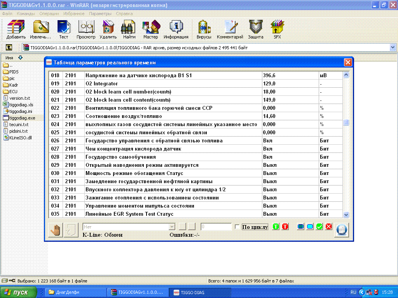Image resolution: width=398 pixels, height=298 pixels.
Task: Click Имя column sort arrow
Action: pyautogui.click(x=21, y=57)
